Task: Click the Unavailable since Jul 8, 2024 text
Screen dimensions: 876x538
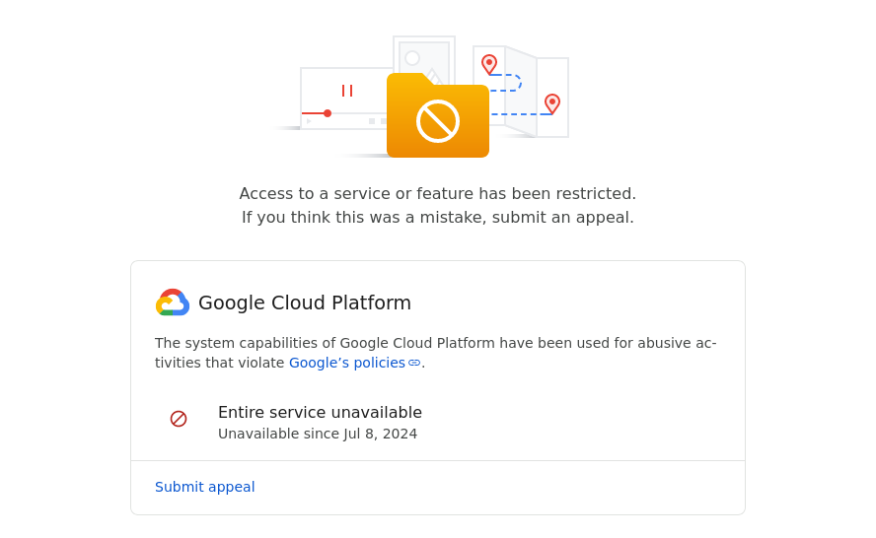Action: click(318, 434)
